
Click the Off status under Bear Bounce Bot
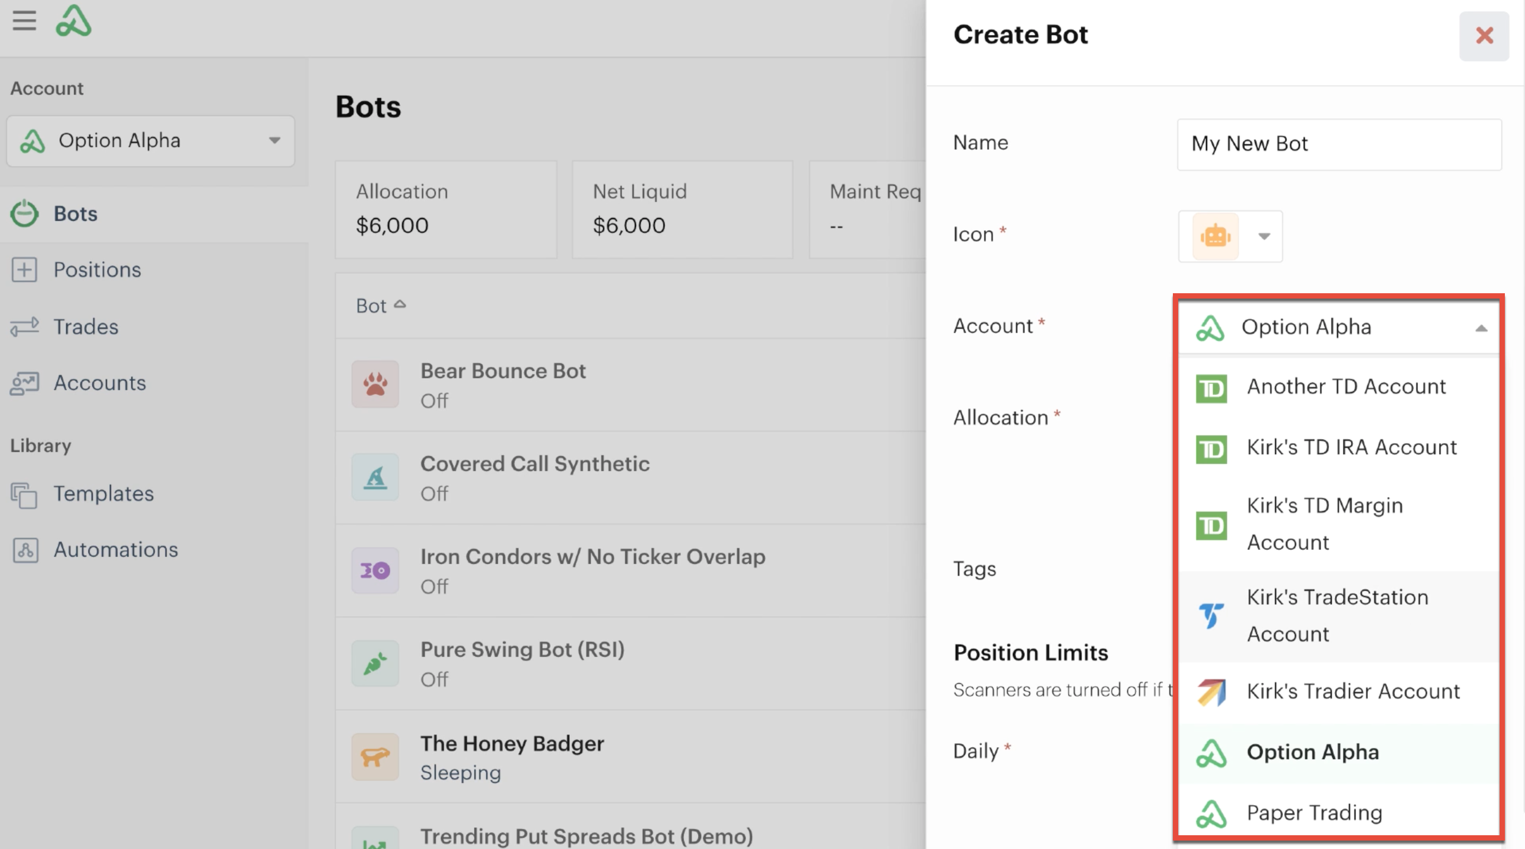click(x=435, y=401)
